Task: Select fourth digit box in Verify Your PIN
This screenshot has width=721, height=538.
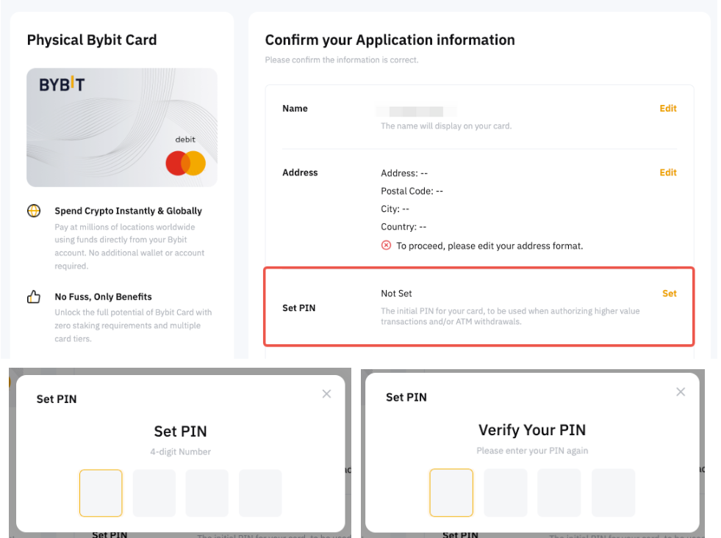Action: click(613, 492)
